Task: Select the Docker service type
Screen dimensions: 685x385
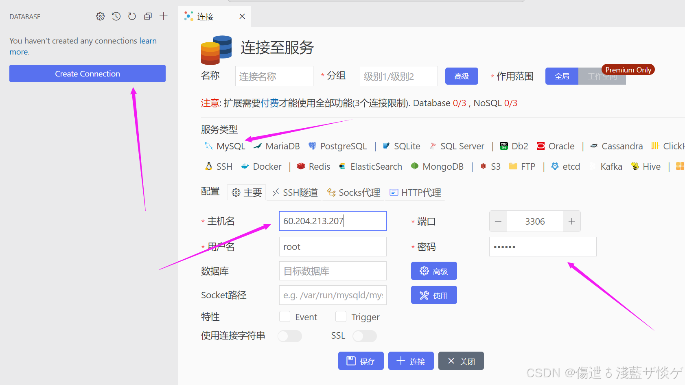Action: [x=261, y=166]
